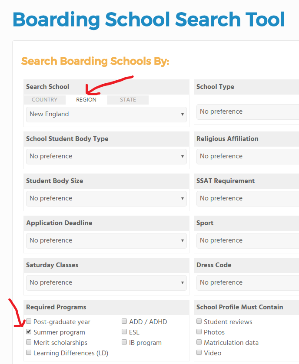Select the IB program checkbox
Viewport: 299px width, 364px height.
pos(124,342)
